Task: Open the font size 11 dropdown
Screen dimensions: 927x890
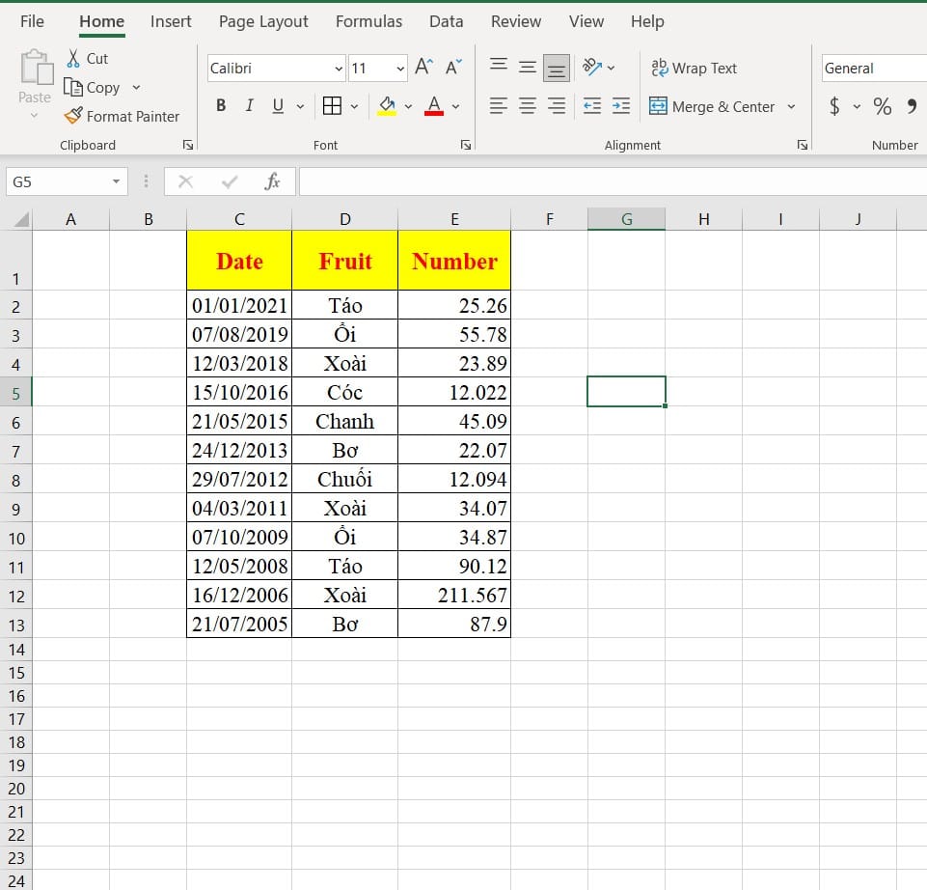Action: [400, 68]
